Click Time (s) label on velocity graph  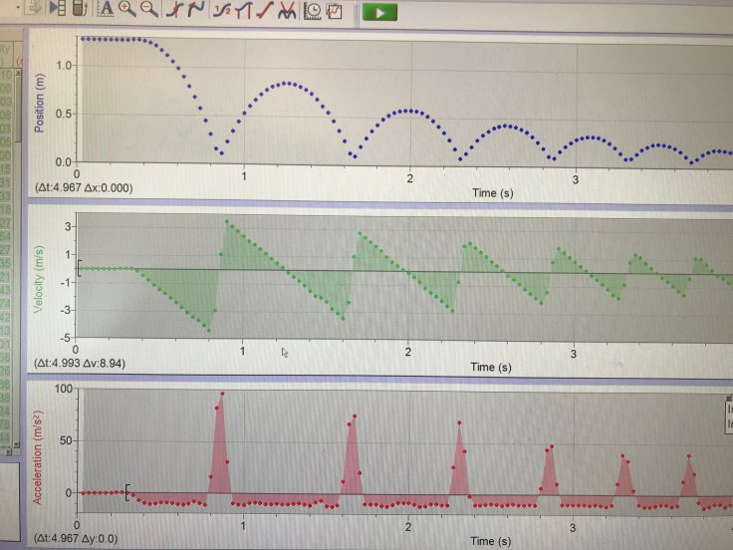pos(491,366)
